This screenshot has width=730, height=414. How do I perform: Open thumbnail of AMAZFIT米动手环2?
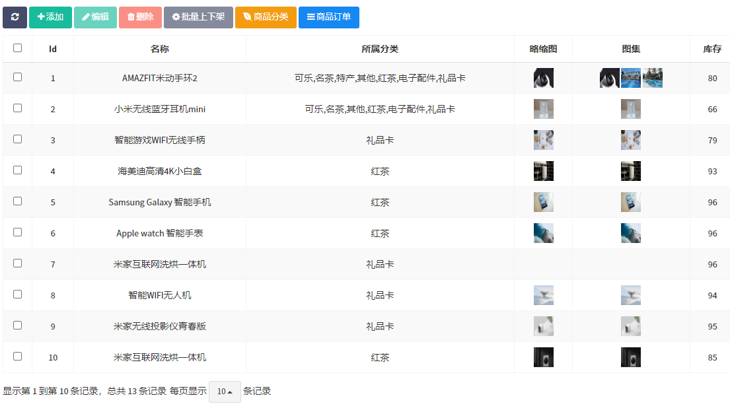tap(543, 79)
